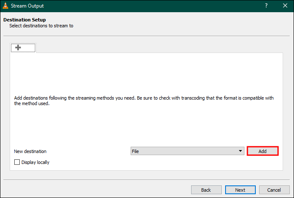294x198 pixels.
Task: Open the New destination File combo box
Action: 185,151
